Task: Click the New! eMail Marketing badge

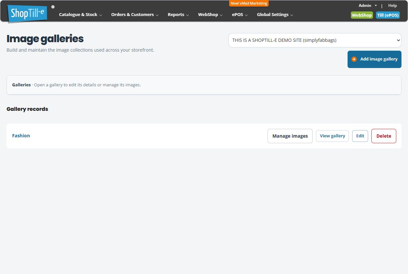Action: [249, 3]
